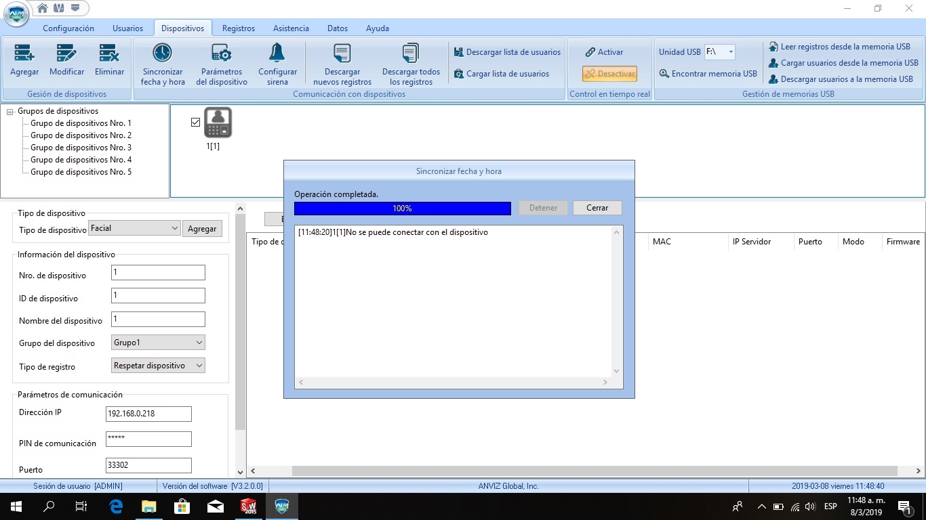The height and width of the screenshot is (520, 926).
Task: Click the Desactivar button
Action: 609,74
